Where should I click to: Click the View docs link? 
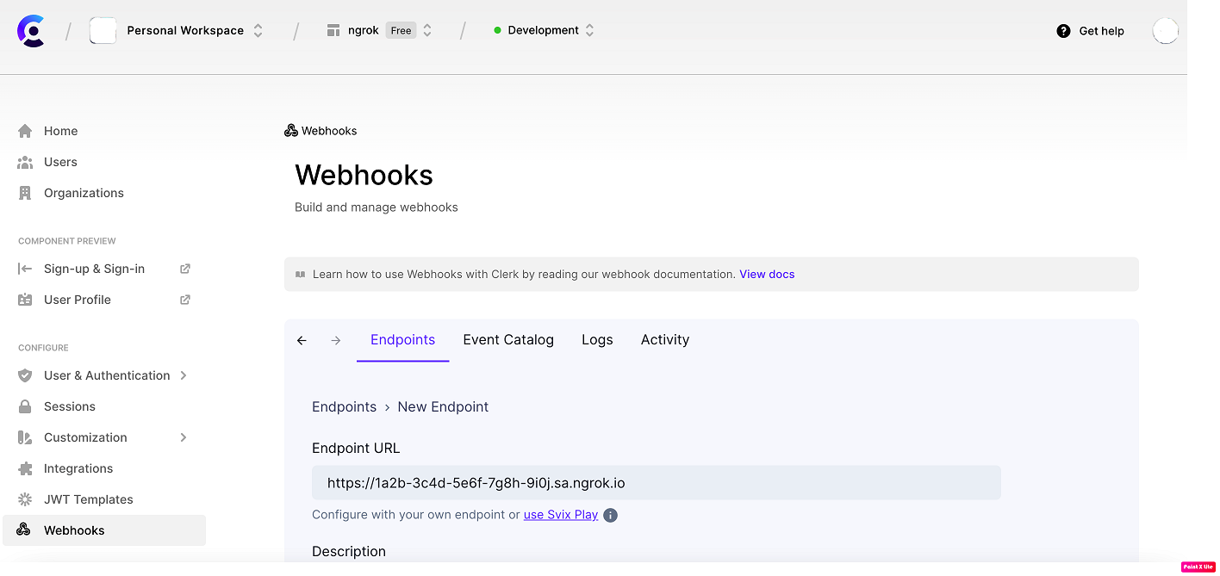pos(766,273)
